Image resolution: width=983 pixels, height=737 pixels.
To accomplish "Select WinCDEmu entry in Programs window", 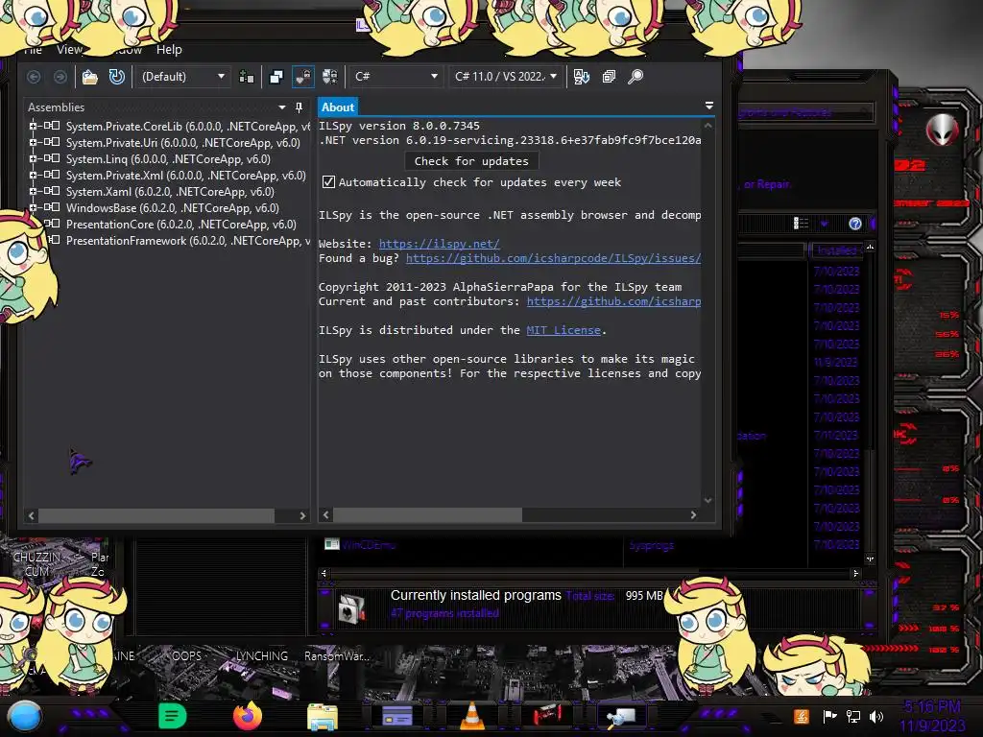I will [x=370, y=545].
